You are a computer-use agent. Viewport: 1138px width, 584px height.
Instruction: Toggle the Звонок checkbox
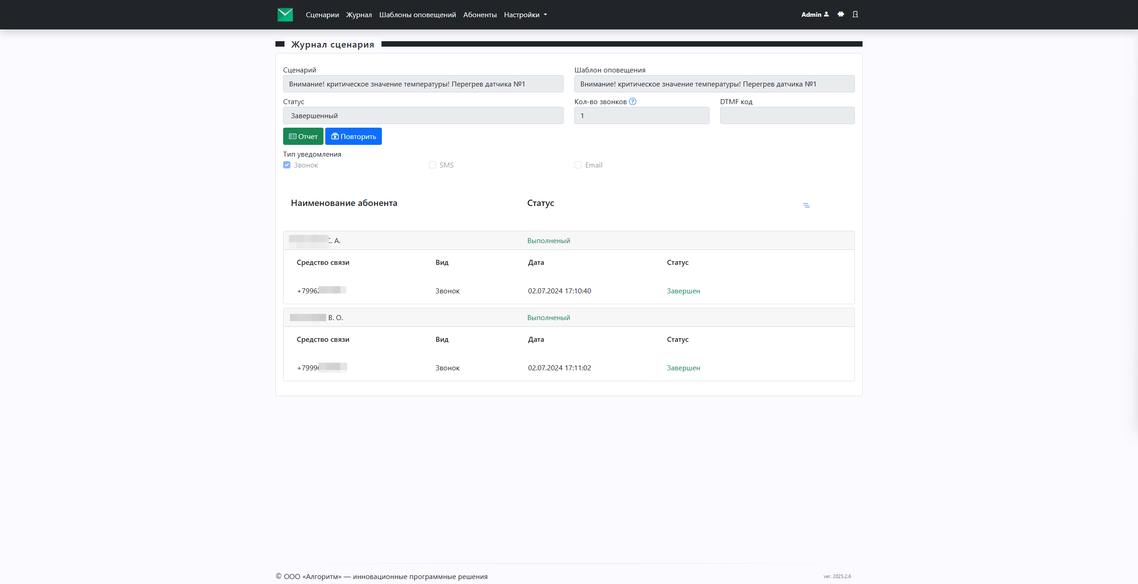pyautogui.click(x=287, y=165)
